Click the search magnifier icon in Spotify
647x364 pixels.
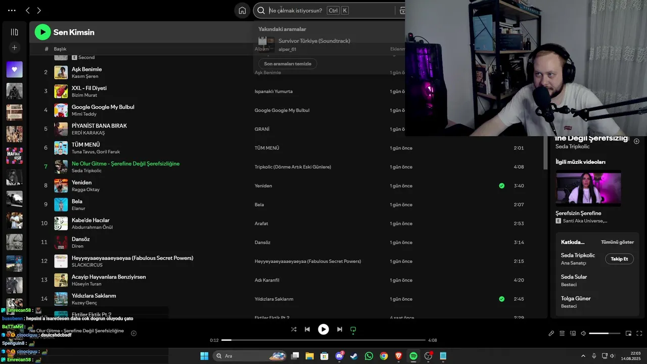click(261, 10)
